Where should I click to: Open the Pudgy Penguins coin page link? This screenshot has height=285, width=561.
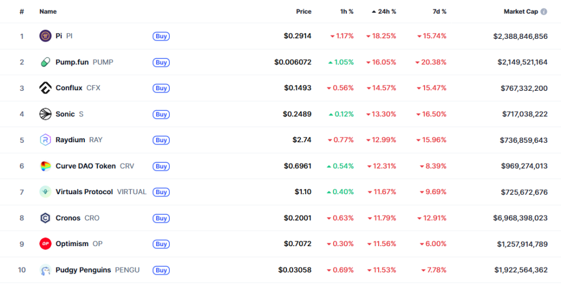[83, 270]
